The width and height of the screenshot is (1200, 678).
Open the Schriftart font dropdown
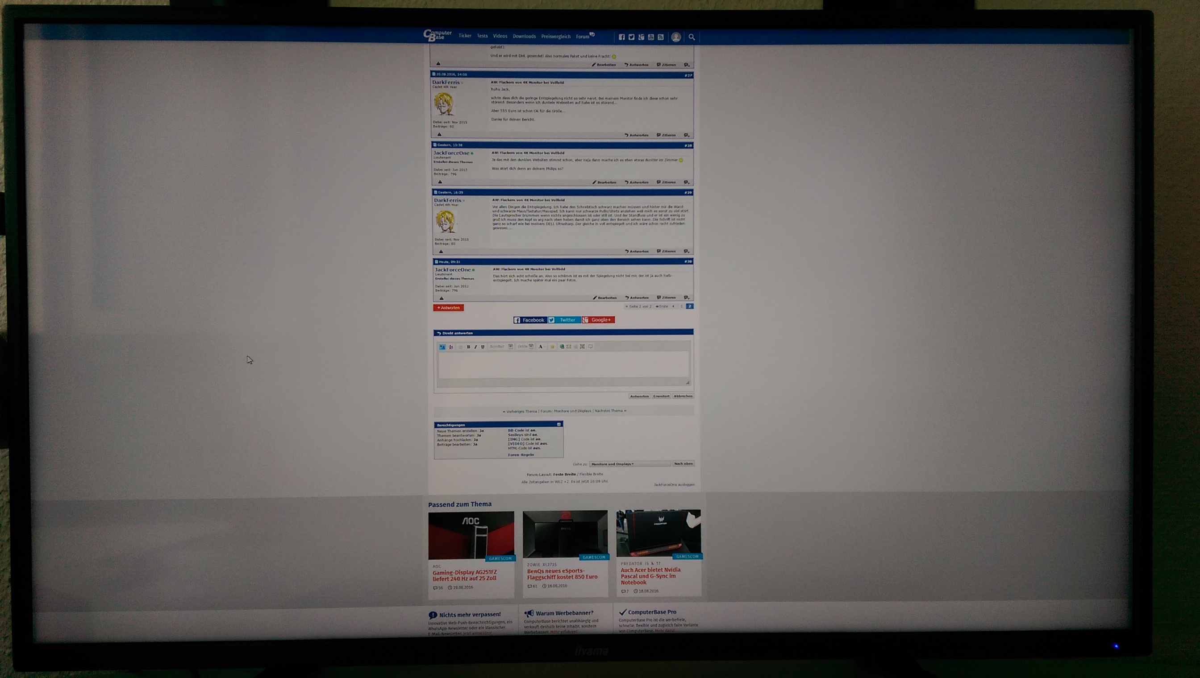click(511, 347)
